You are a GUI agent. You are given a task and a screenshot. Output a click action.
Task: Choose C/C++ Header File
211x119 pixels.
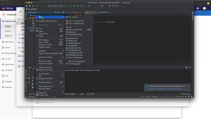click(x=76, y=23)
